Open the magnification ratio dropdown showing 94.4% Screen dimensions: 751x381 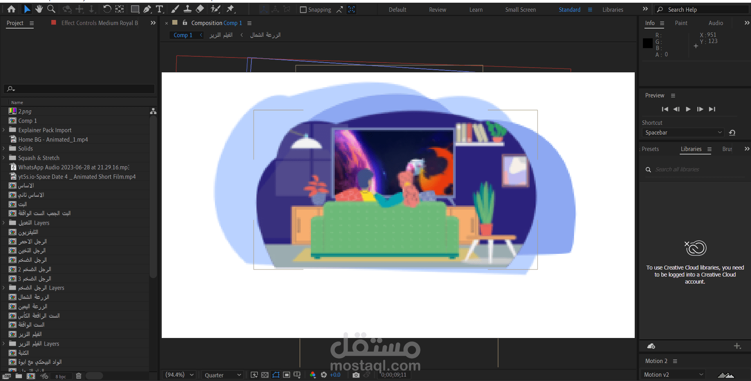(179, 374)
